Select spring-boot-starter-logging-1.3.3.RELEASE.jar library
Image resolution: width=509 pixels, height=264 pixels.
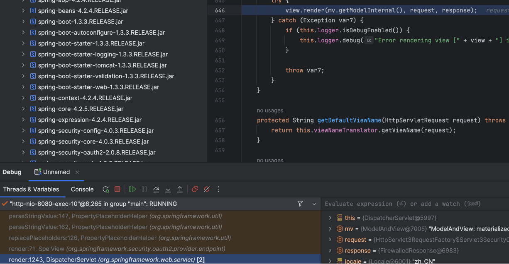(103, 54)
